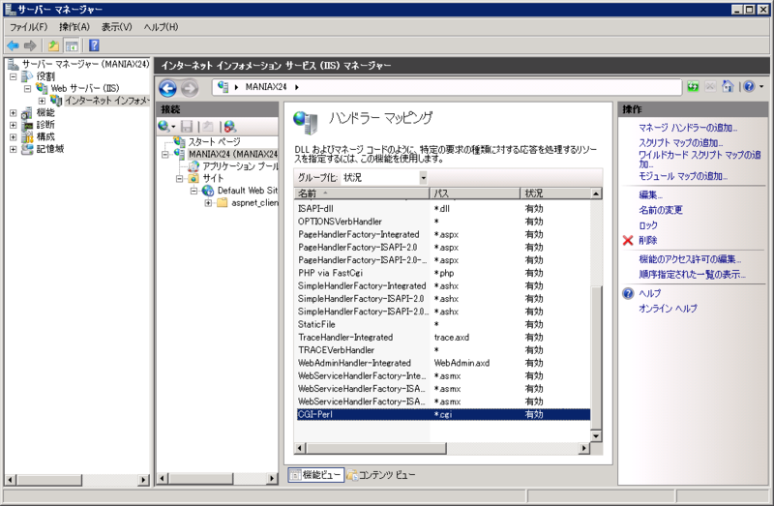Click the help icon beside address bar
This screenshot has height=506, width=774.
click(749, 87)
